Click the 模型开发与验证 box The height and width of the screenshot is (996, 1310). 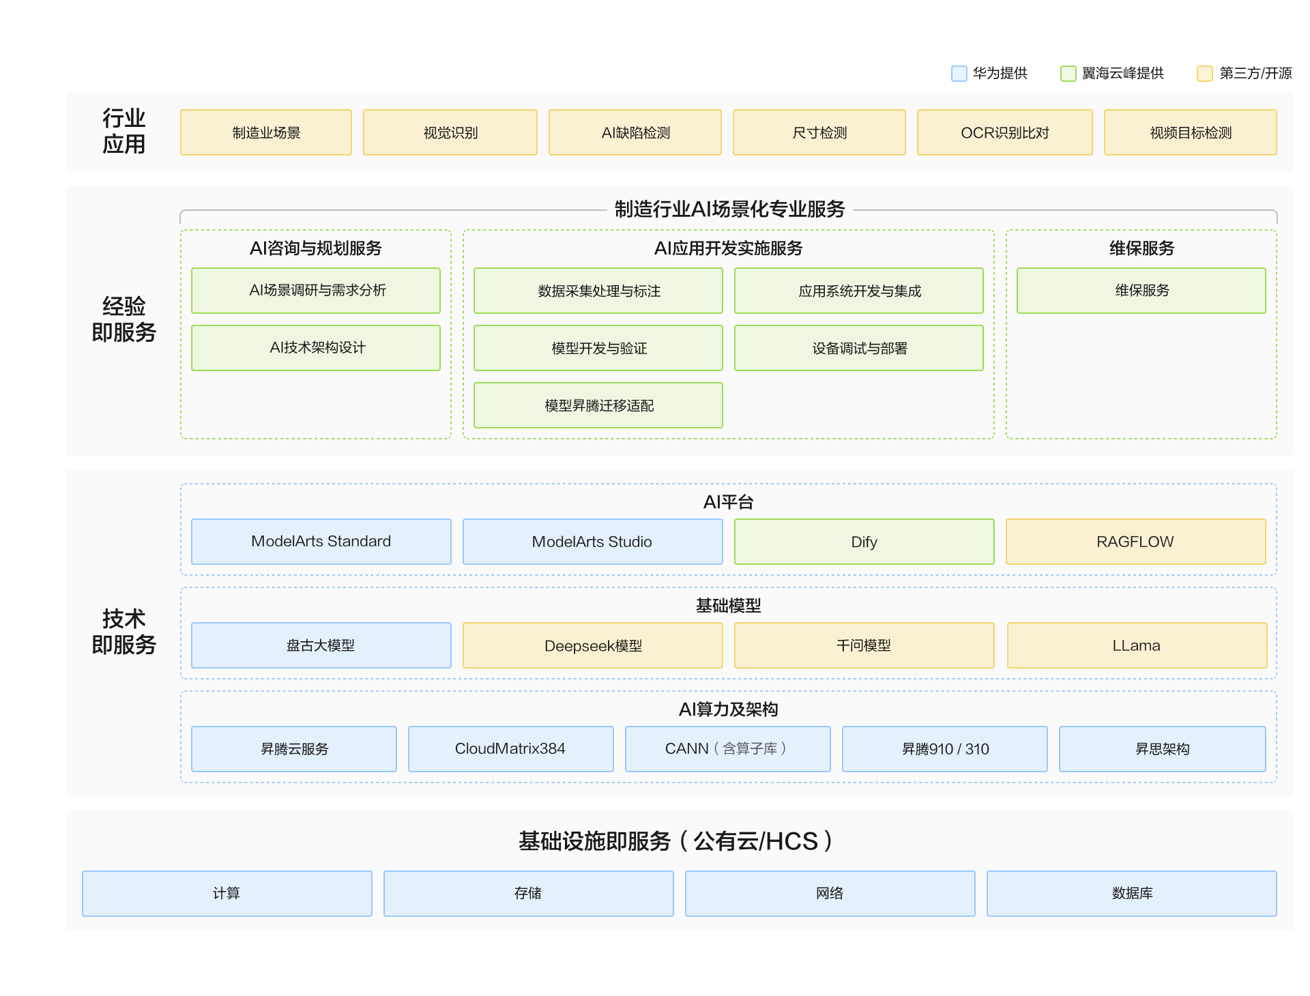tap(598, 348)
